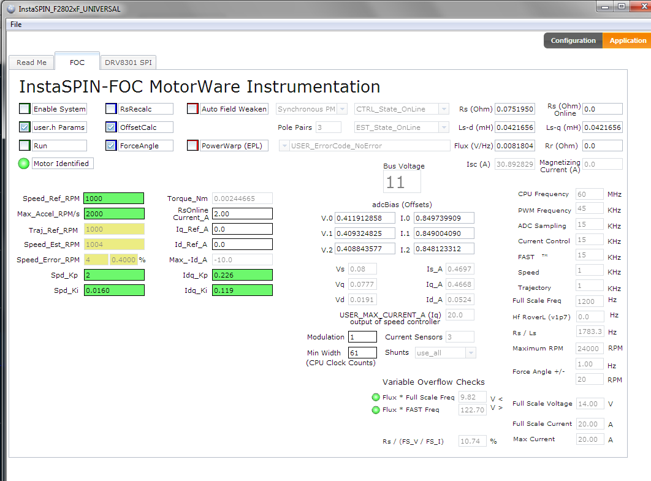Click the USER_MAX_CURRENT_A value 20.0
The width and height of the screenshot is (651, 481).
click(x=460, y=315)
